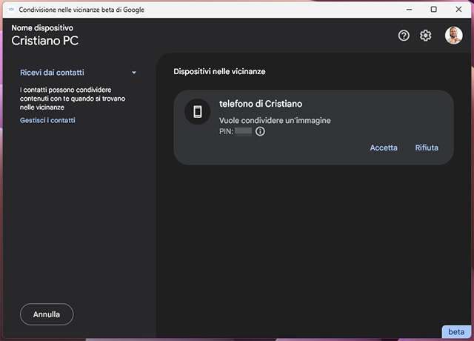The width and height of the screenshot is (474, 341).
Task: Click the Dispositivi nelle vicinanze heading
Action: point(219,72)
